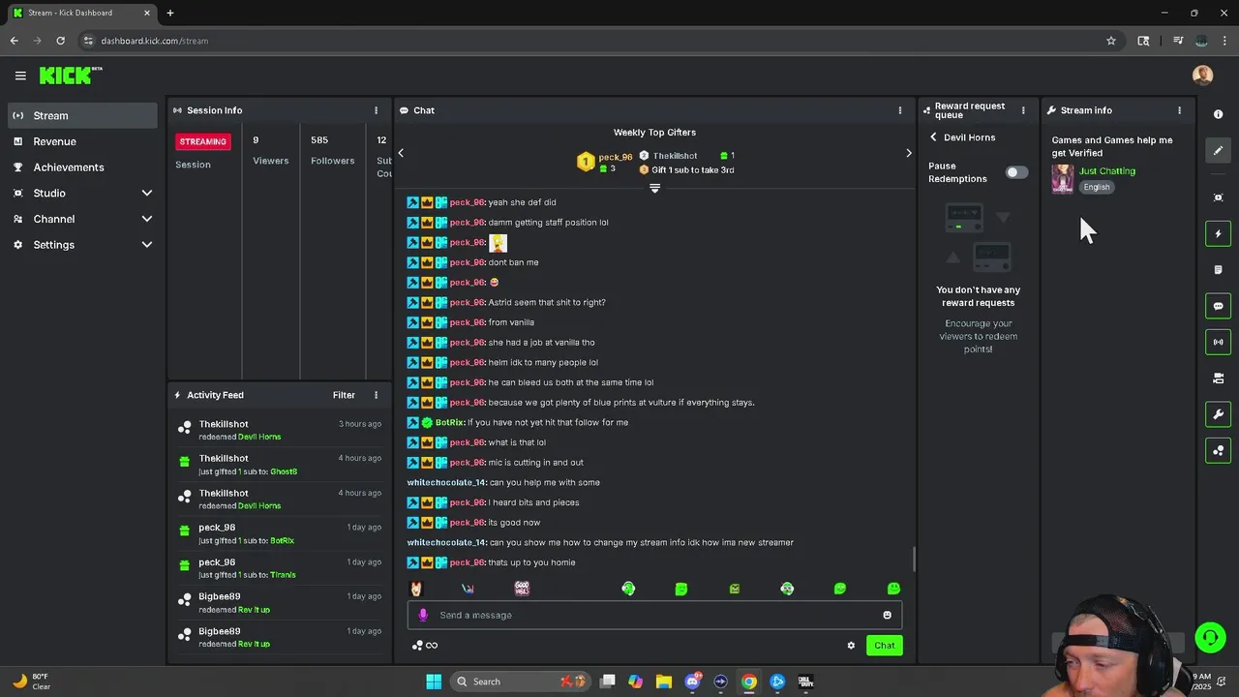
Task: Click the channel points balance below message box
Action: pyautogui.click(x=425, y=646)
